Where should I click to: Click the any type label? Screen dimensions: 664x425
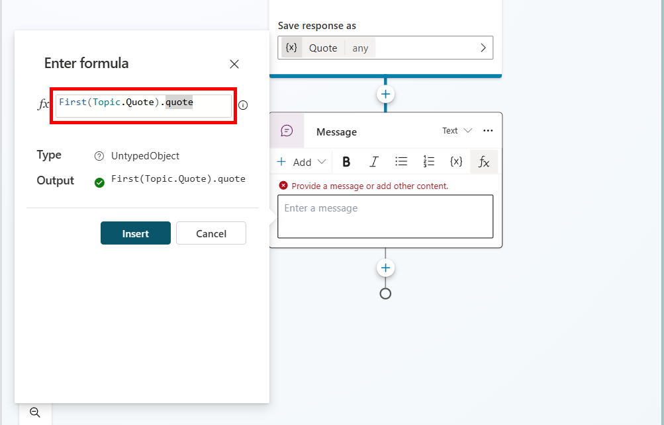[x=360, y=48]
